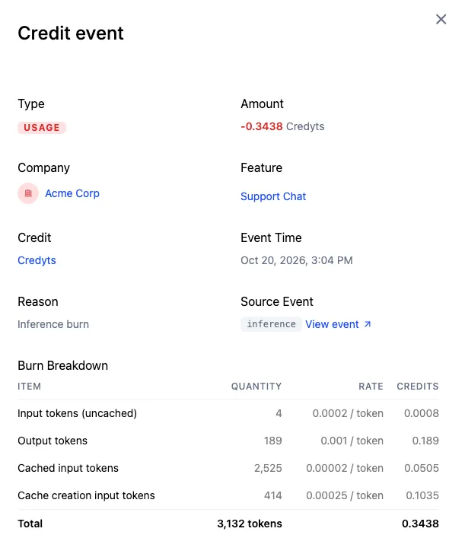This screenshot has height=538, width=465.
Task: Click the quantity 4 for uncached input tokens
Action: tap(279, 413)
